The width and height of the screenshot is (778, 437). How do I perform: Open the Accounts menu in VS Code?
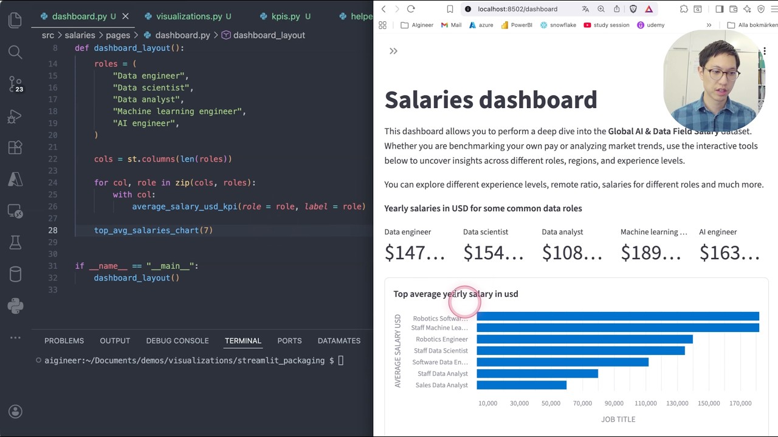(15, 412)
